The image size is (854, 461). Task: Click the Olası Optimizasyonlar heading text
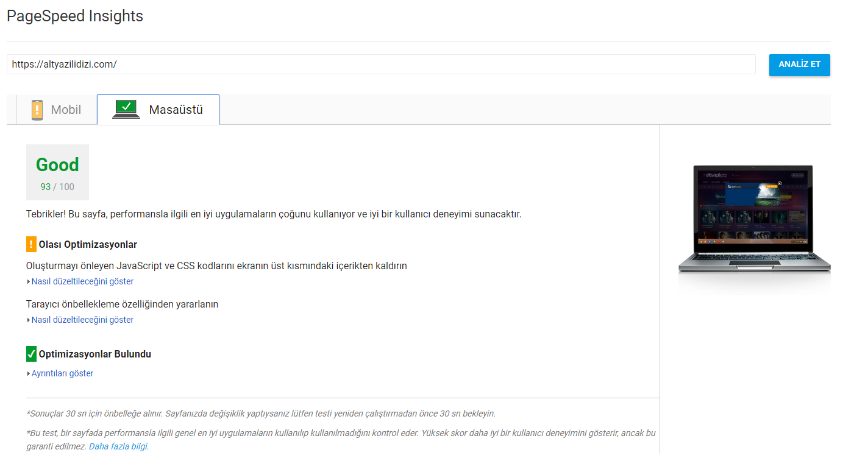(88, 245)
